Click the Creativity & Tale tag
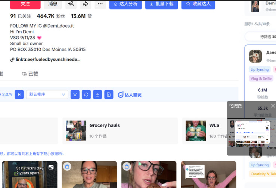This screenshot has height=188, width=276. point(263,174)
